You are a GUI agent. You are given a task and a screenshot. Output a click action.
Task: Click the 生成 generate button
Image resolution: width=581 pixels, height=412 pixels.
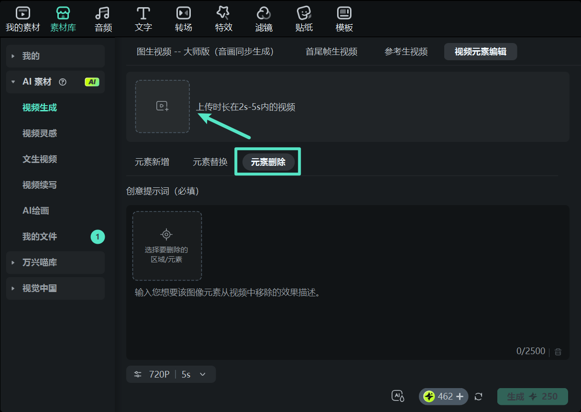pyautogui.click(x=532, y=396)
